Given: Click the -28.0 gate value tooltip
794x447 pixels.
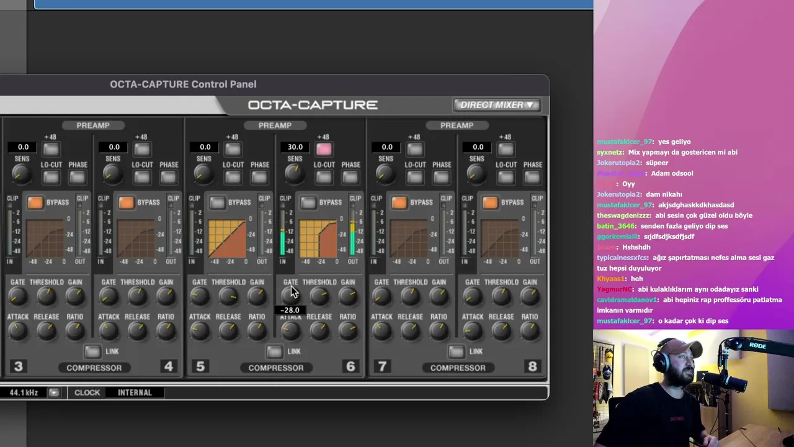Looking at the screenshot, I should coord(290,310).
